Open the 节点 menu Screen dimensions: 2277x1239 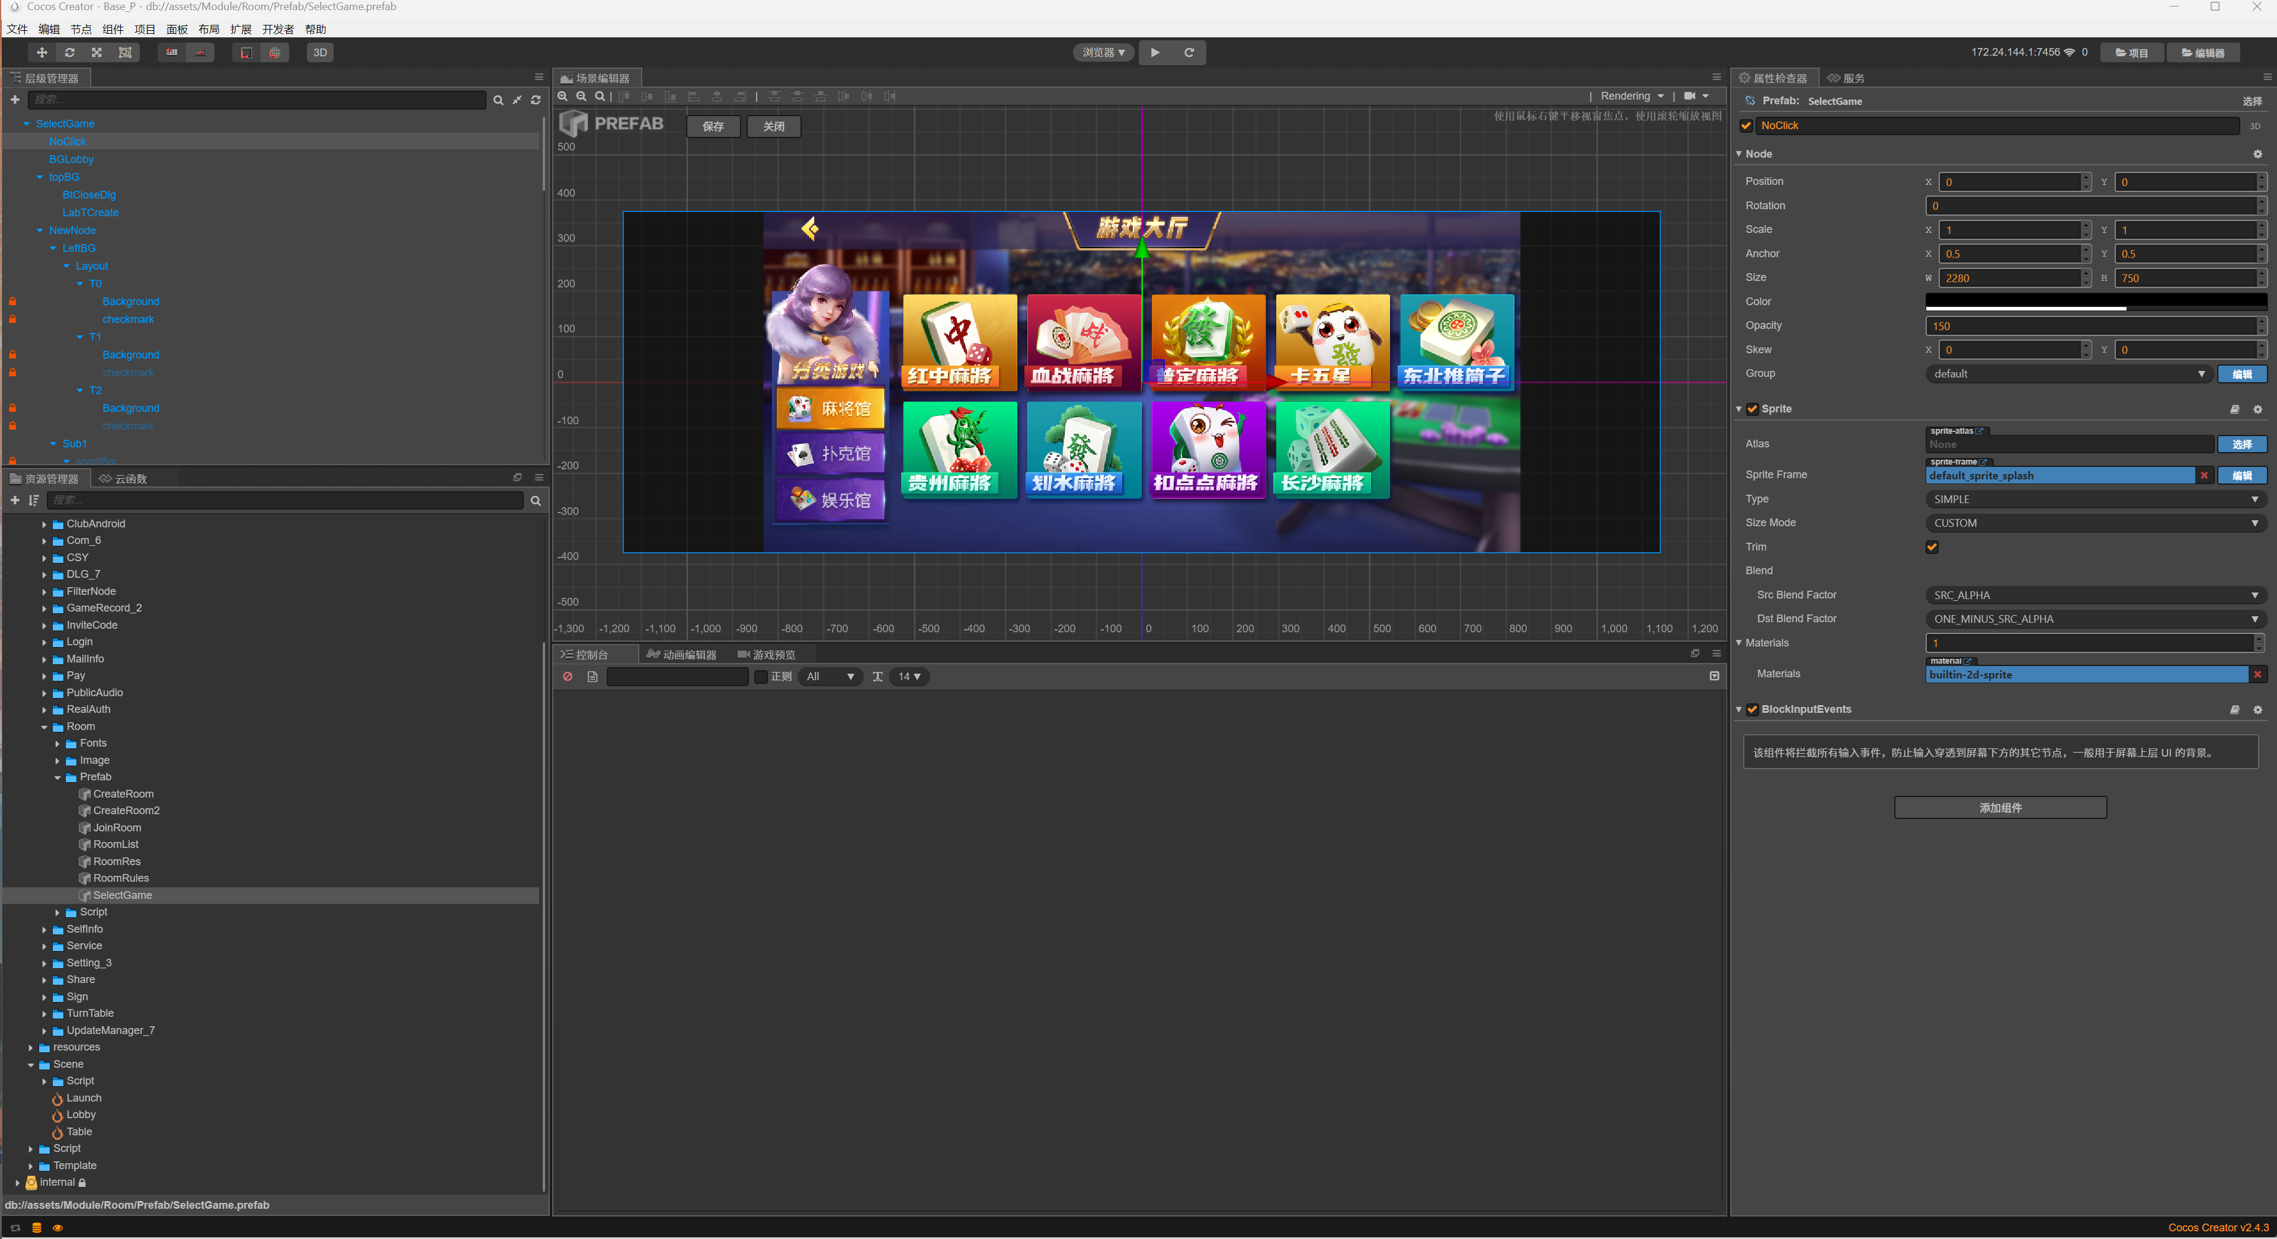tap(81, 29)
